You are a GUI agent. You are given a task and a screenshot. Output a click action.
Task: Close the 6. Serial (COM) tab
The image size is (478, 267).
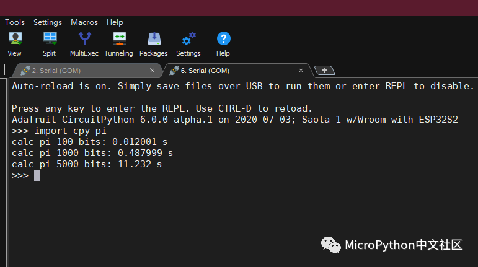(301, 71)
